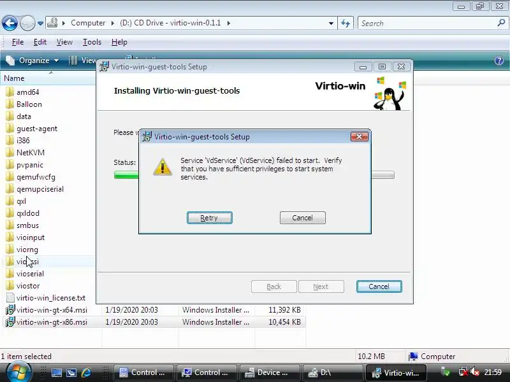Click the muted volume tray icon
510x382 pixels.
(475, 372)
